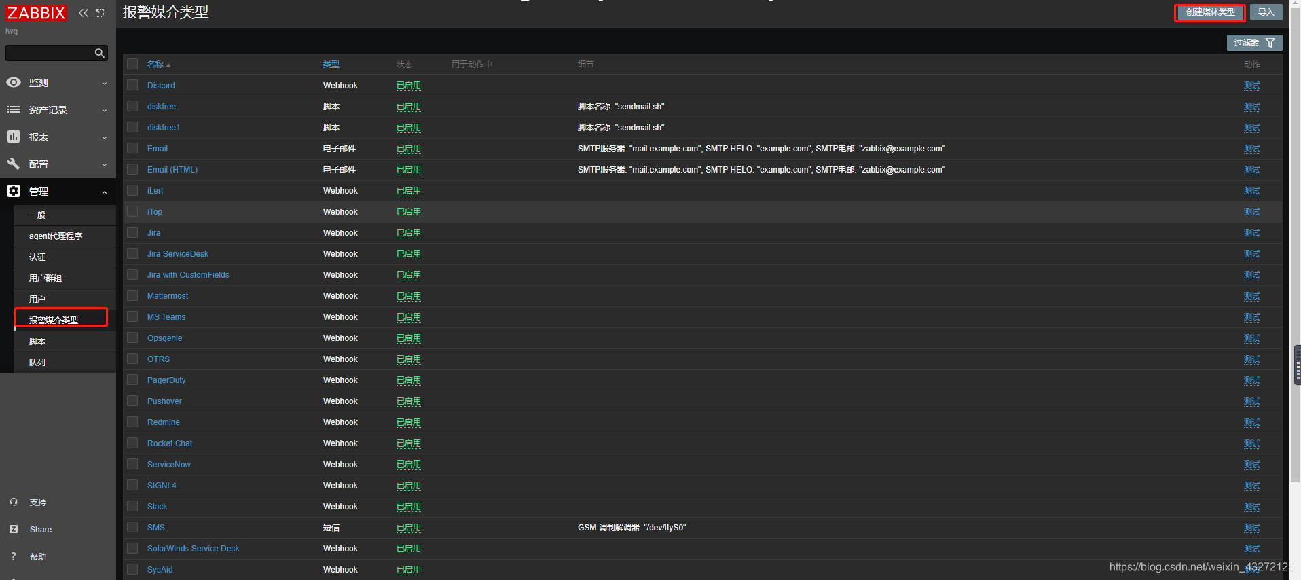Click the Share Z icon
Viewport: 1301px width, 580px height.
coord(14,529)
